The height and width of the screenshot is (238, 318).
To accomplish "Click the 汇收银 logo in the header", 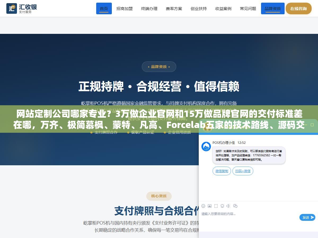I will pos(21,8).
